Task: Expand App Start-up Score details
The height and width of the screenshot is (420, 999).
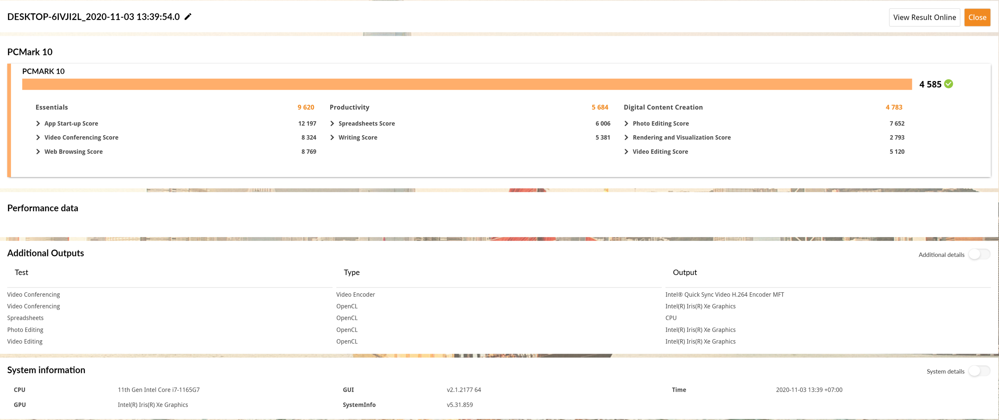Action: (x=38, y=123)
